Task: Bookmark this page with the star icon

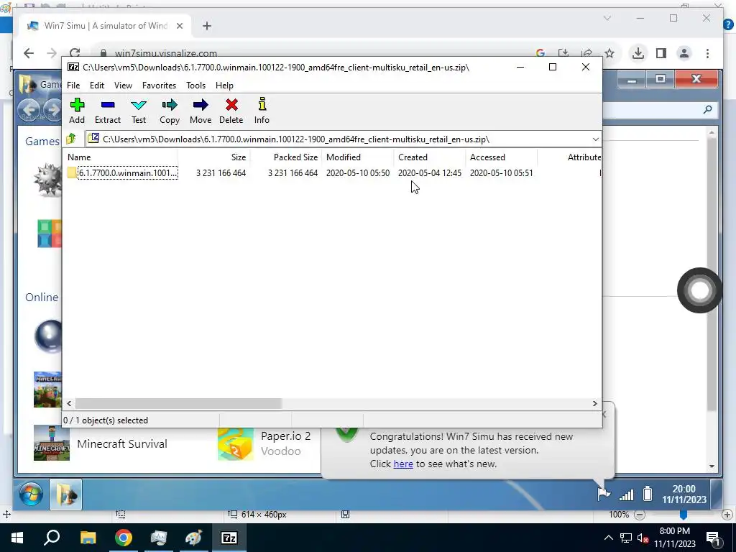Action: coord(609,53)
